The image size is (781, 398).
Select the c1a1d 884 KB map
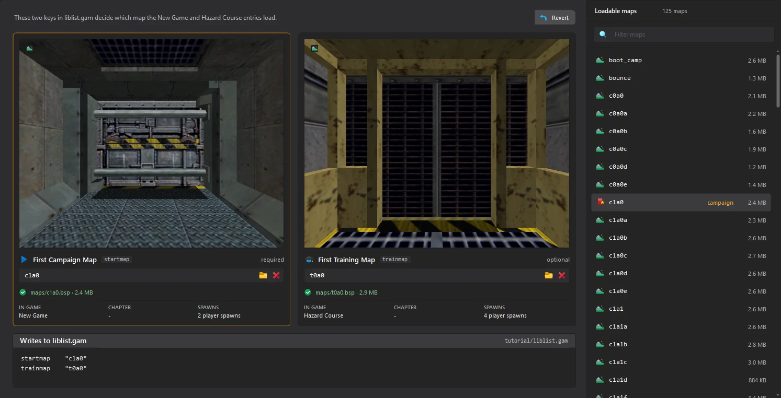pyautogui.click(x=681, y=380)
